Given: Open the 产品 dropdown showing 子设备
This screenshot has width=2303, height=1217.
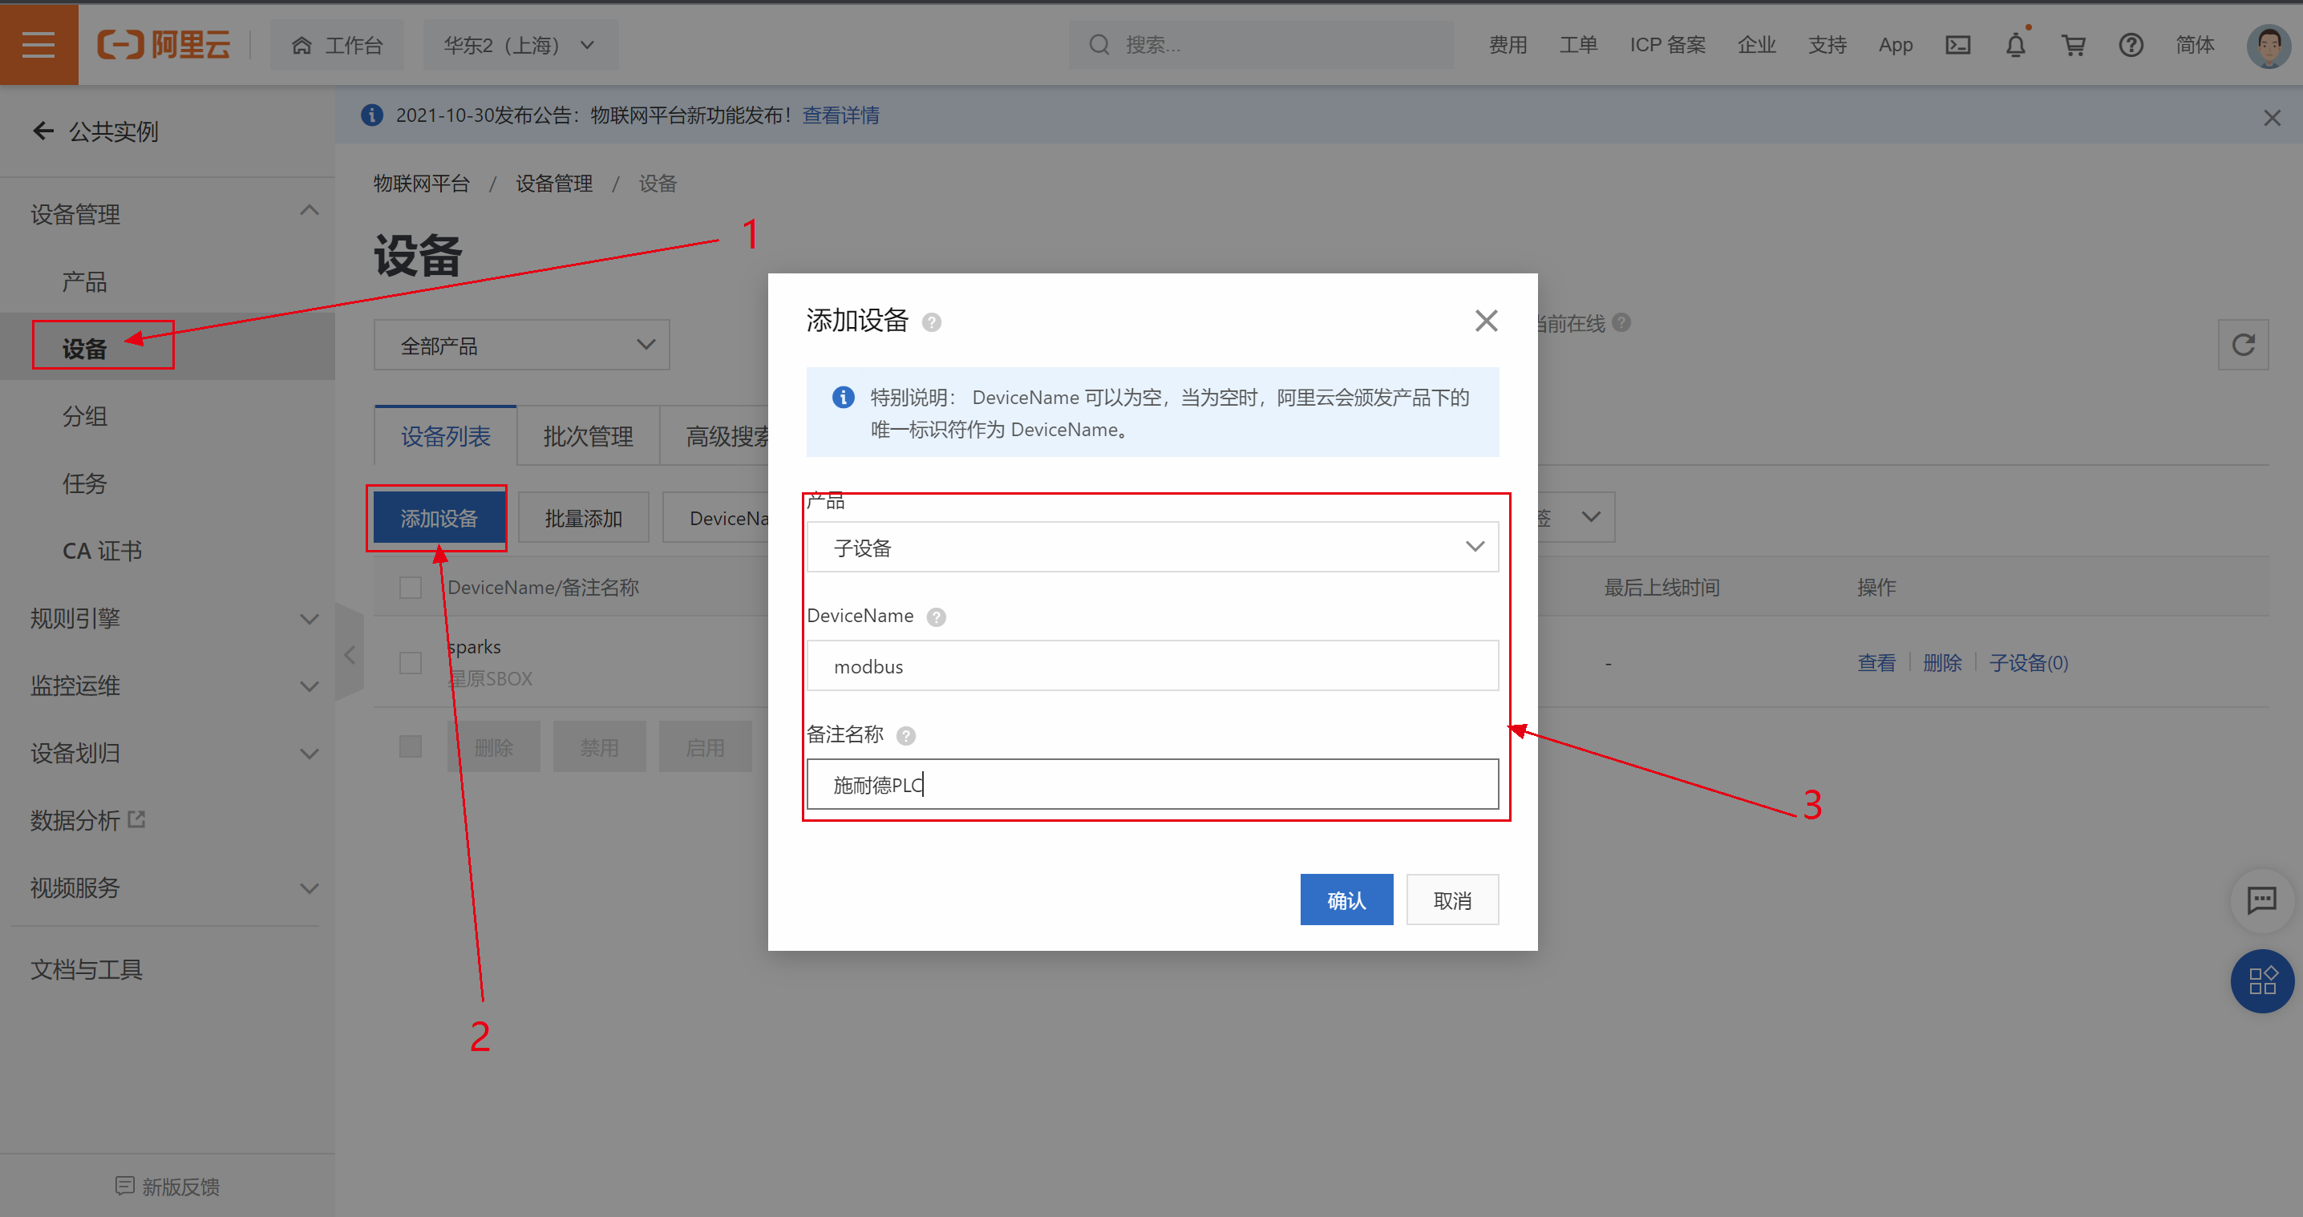Looking at the screenshot, I should pyautogui.click(x=1151, y=547).
